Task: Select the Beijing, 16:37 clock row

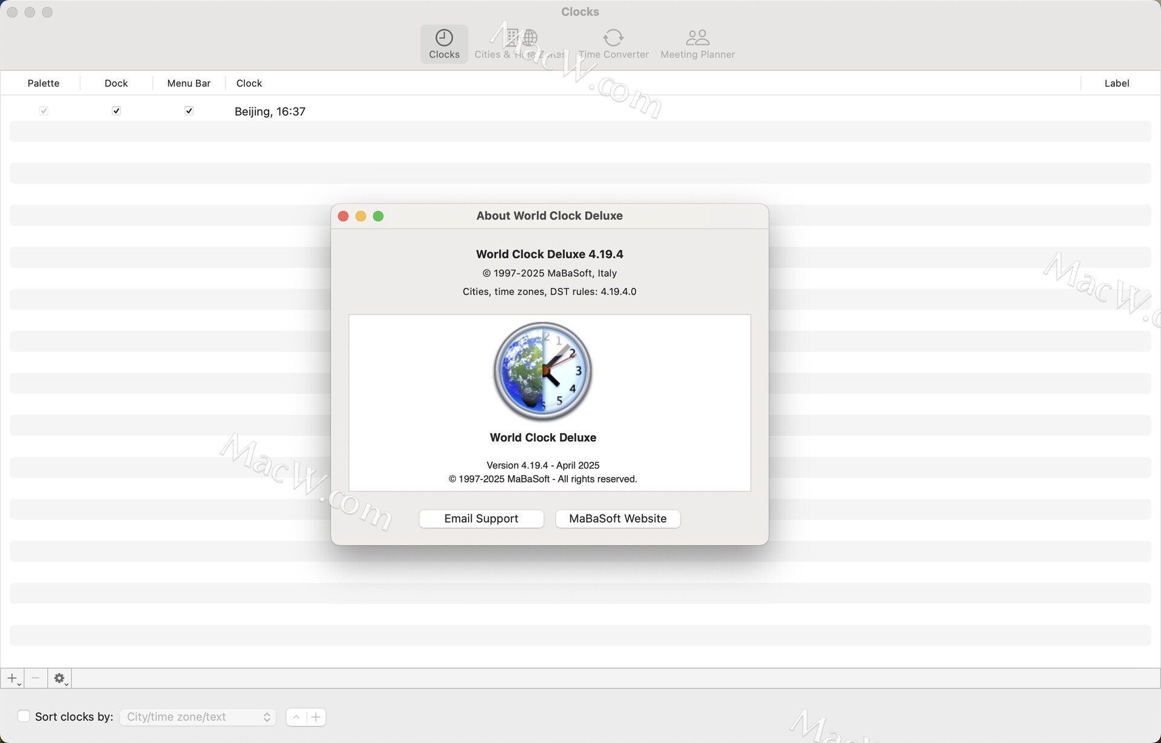Action: point(580,111)
